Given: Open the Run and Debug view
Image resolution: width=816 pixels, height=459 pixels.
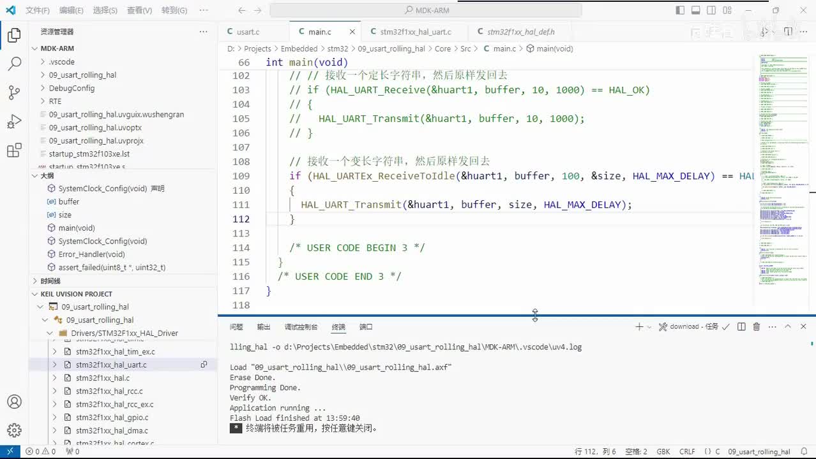Looking at the screenshot, I should (14, 122).
